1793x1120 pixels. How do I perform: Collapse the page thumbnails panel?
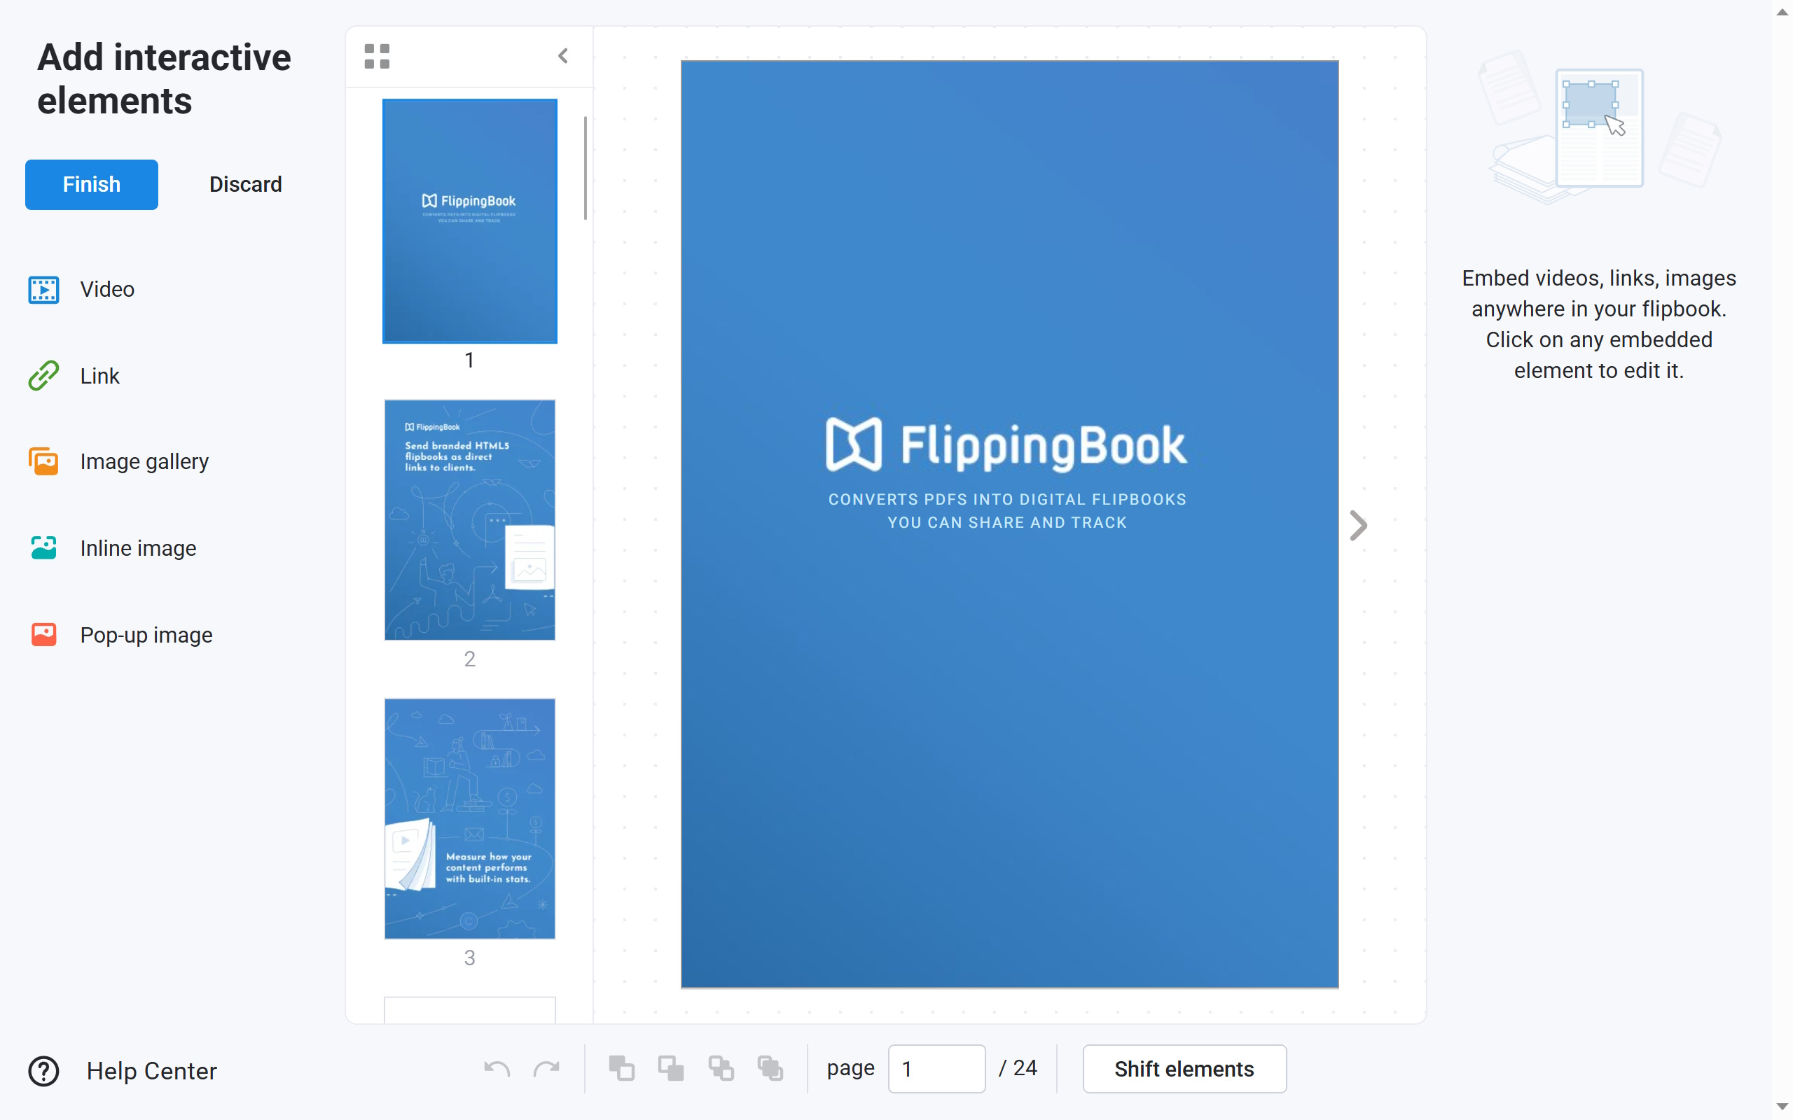(563, 56)
